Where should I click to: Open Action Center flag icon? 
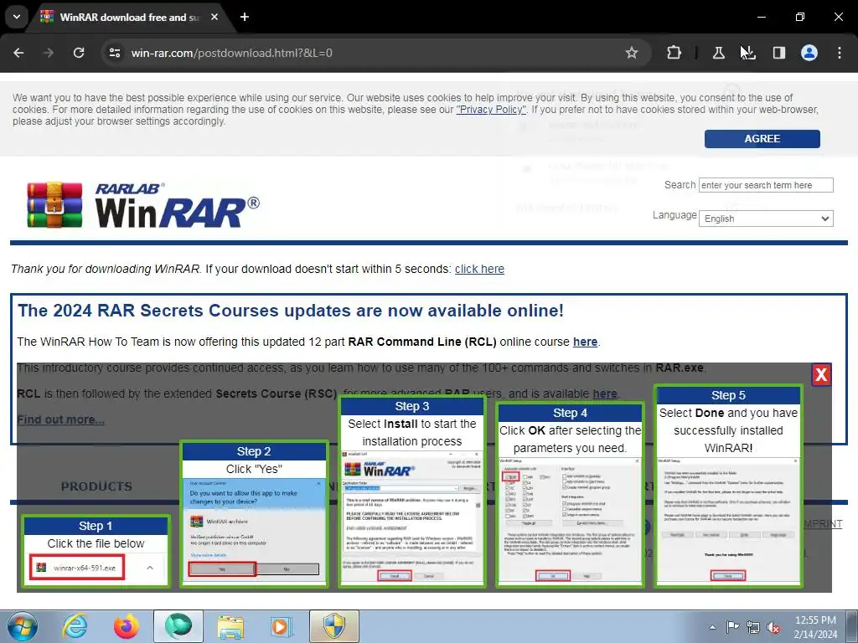732,627
